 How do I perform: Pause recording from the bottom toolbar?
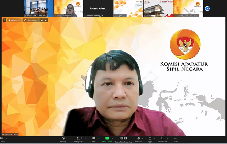[122, 138]
